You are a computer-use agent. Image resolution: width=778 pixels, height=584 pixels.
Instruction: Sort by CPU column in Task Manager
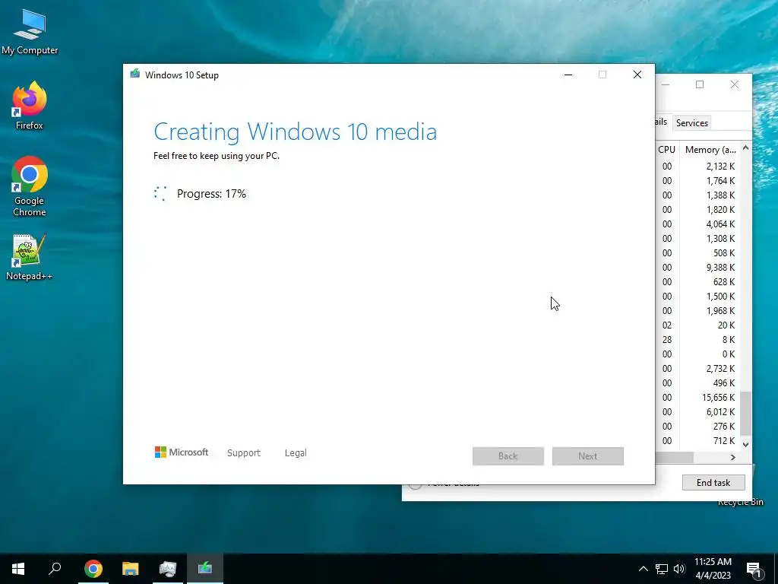pos(667,150)
